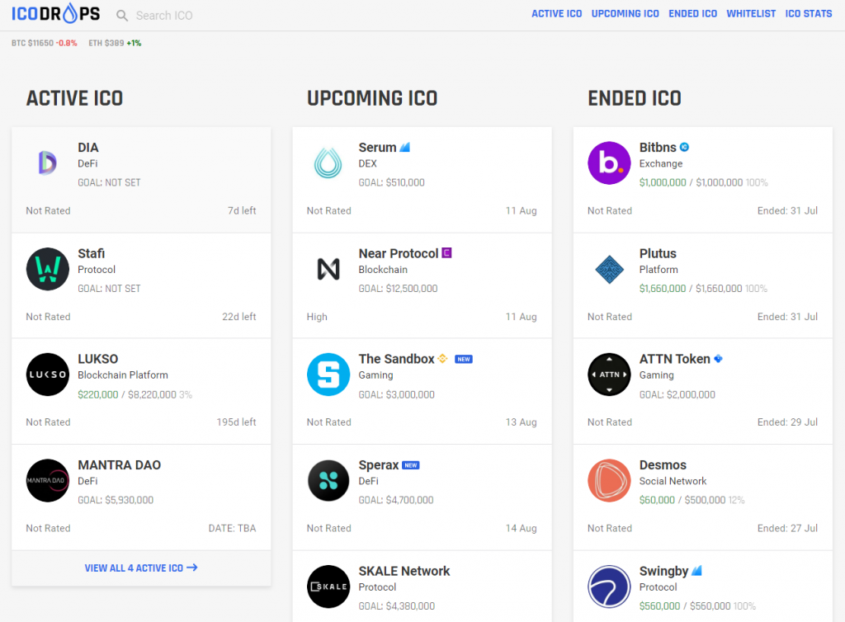Screen dimensions: 845x622
Task: Open the Serum droplet logo
Action: (328, 163)
